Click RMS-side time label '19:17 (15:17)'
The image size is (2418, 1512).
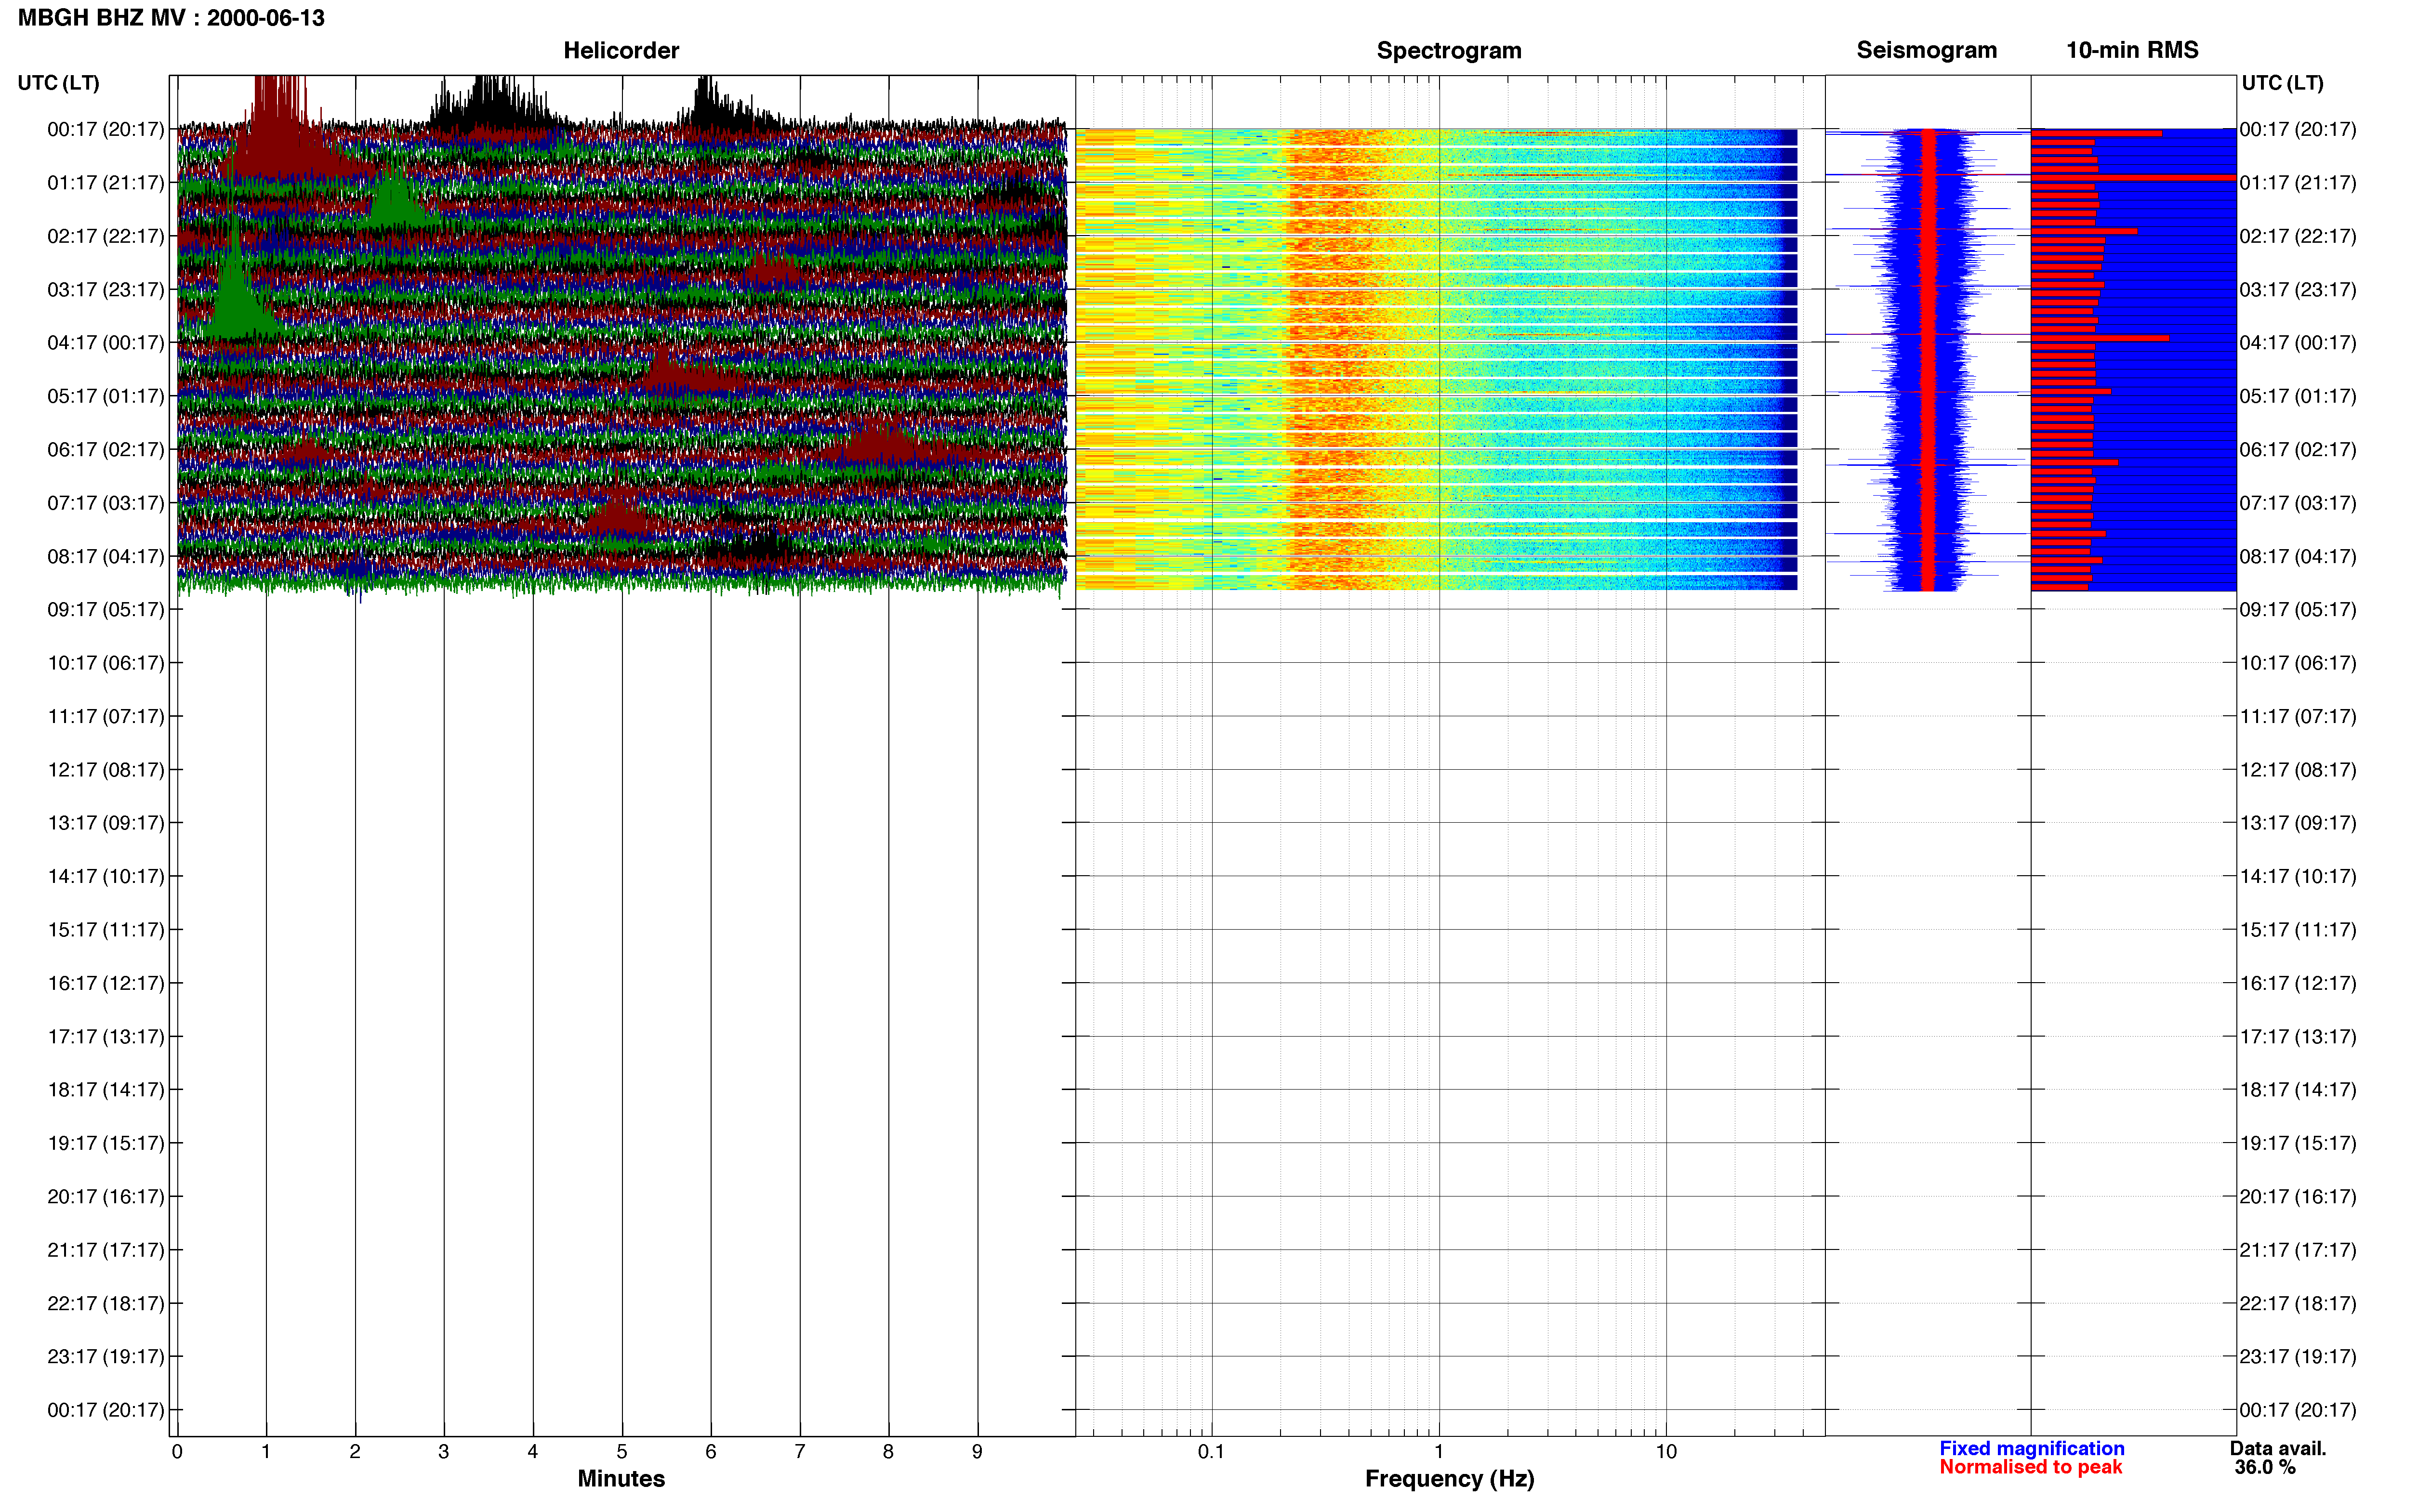coord(2298,1143)
